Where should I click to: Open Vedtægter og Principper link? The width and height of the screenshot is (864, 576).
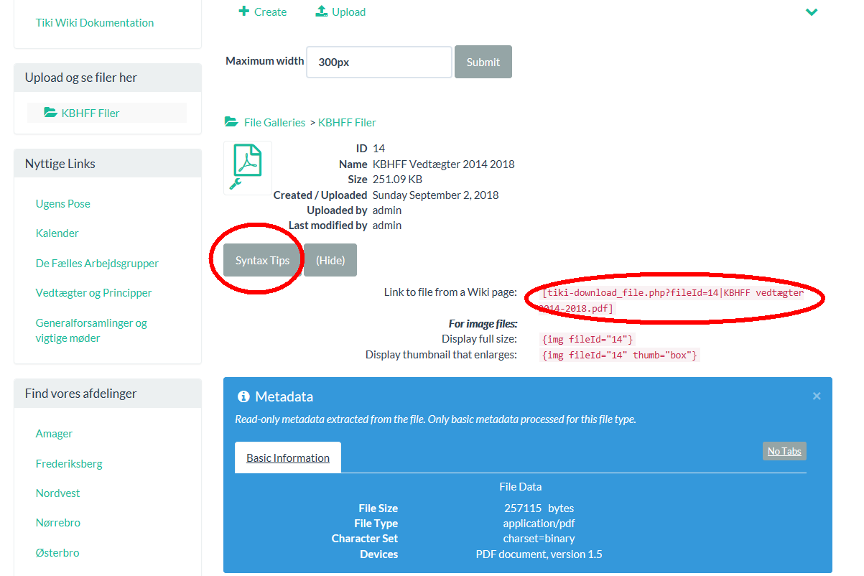(x=93, y=292)
